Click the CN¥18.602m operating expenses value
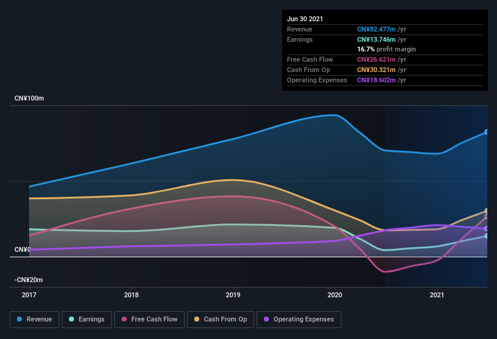 pos(377,80)
